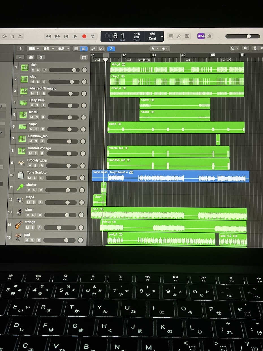Adjust the strings track volume slider
Viewport: 263px width, 351px height.
pos(59,228)
